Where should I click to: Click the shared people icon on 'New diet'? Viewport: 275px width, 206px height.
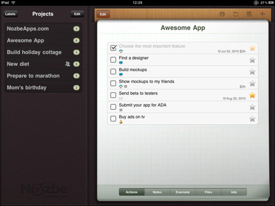tap(68, 64)
